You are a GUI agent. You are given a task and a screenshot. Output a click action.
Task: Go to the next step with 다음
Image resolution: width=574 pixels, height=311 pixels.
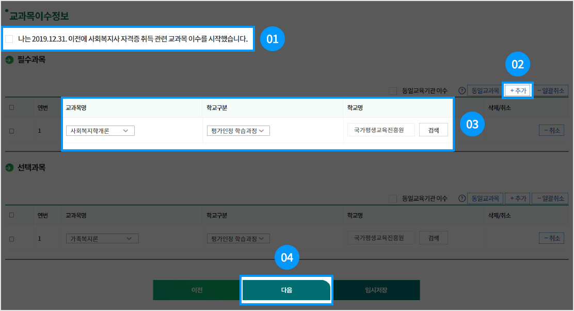286,290
